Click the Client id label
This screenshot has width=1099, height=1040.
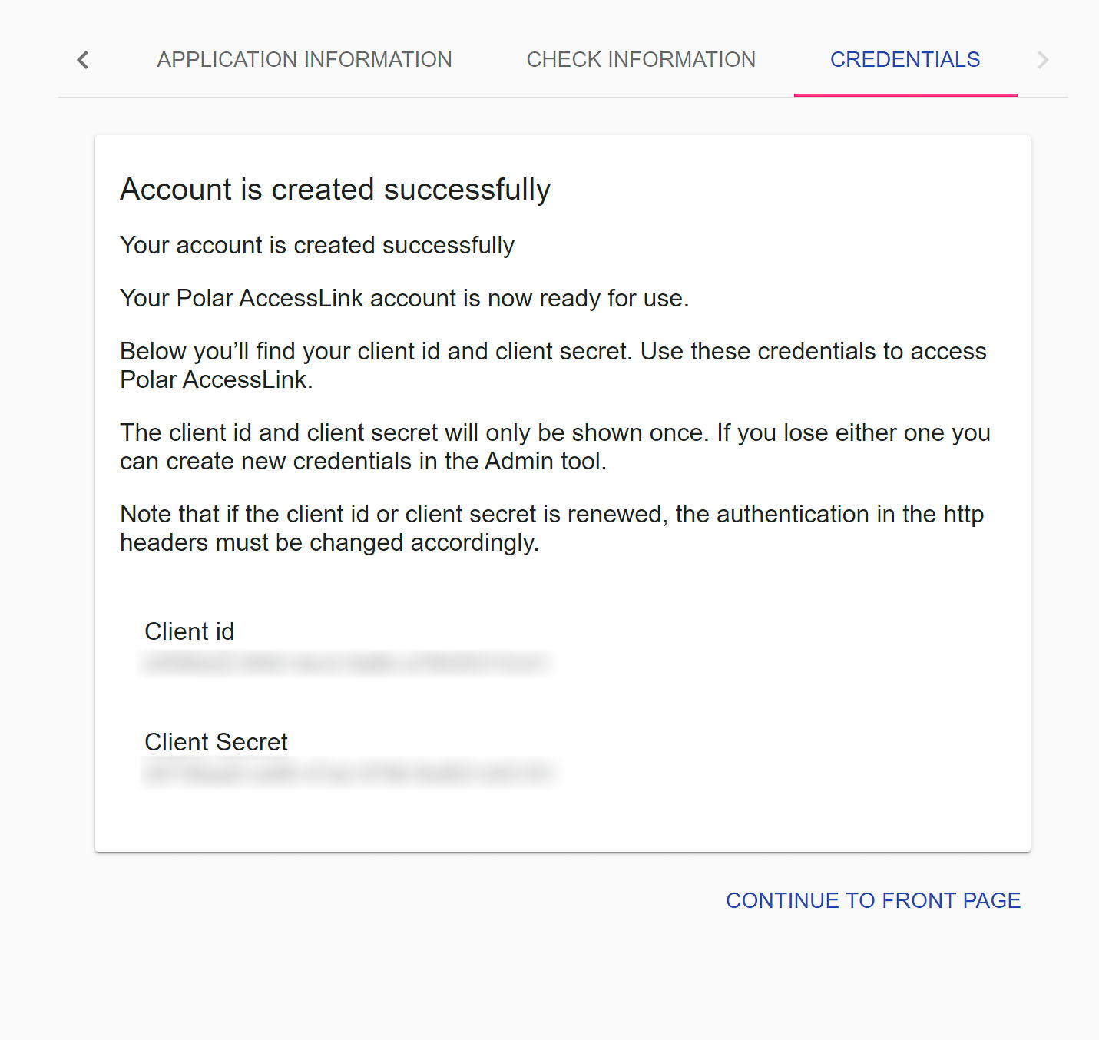pos(189,631)
